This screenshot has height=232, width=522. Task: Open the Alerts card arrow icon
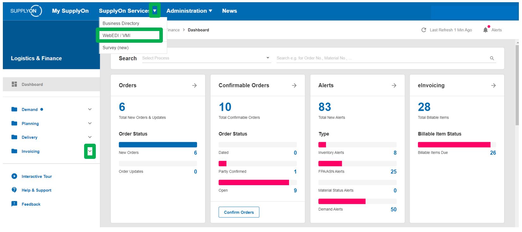(x=394, y=85)
